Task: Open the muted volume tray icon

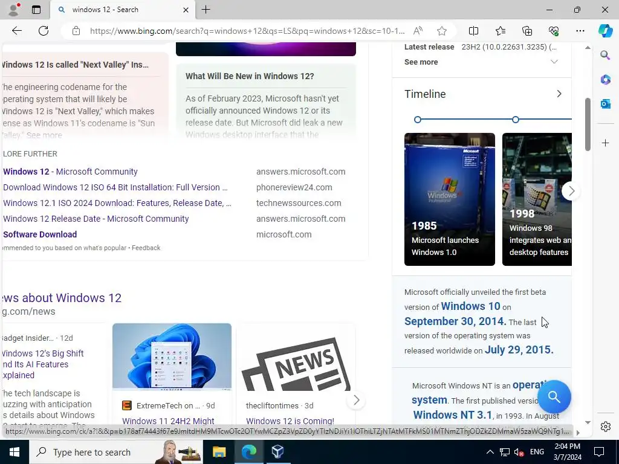Action: pyautogui.click(x=519, y=452)
